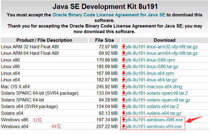Click the 197.34 MB file size cell

pos(107,120)
